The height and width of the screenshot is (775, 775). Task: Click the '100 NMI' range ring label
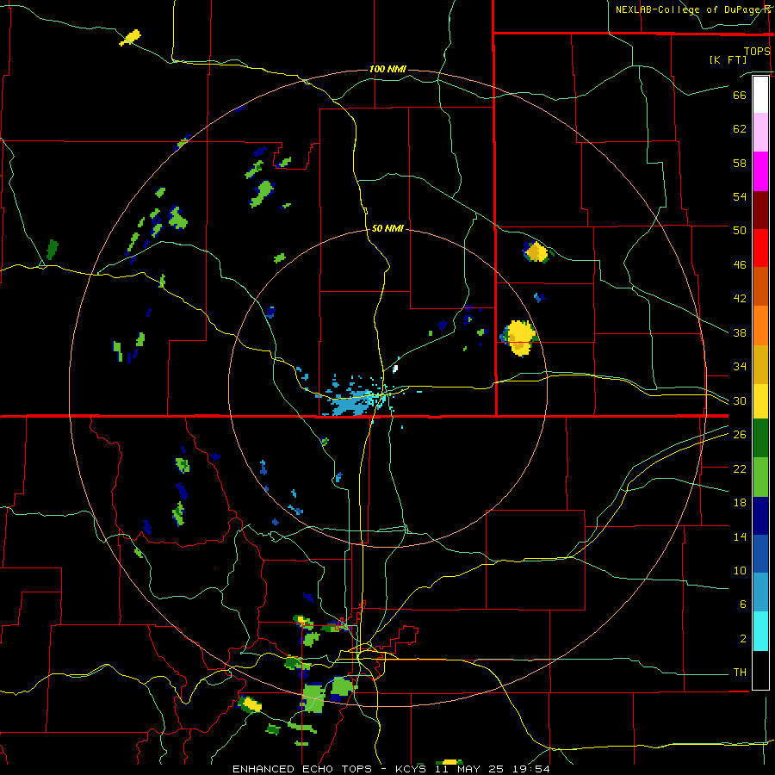point(387,69)
